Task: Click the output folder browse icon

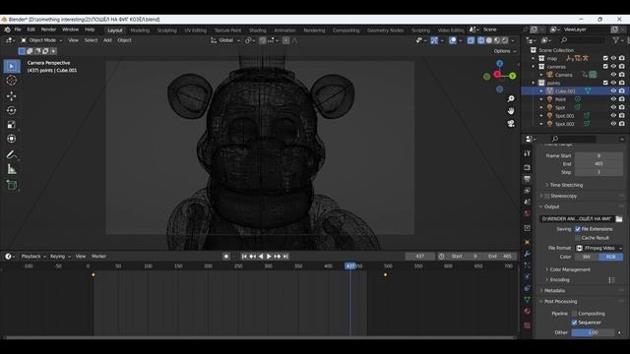Action: (619, 218)
